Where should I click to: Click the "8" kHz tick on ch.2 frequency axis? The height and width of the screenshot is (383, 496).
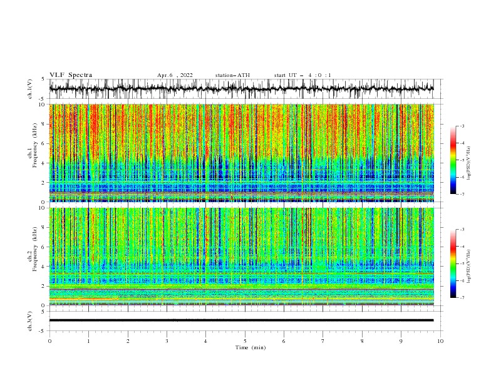pos(43,228)
